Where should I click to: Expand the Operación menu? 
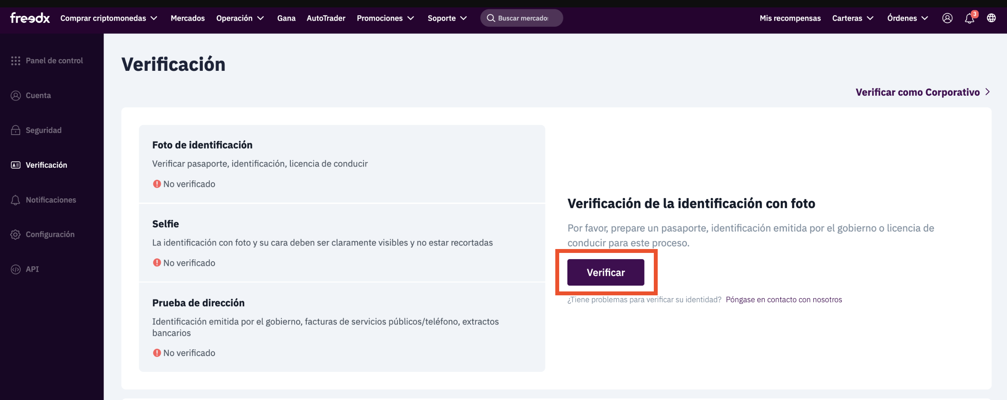pyautogui.click(x=240, y=18)
